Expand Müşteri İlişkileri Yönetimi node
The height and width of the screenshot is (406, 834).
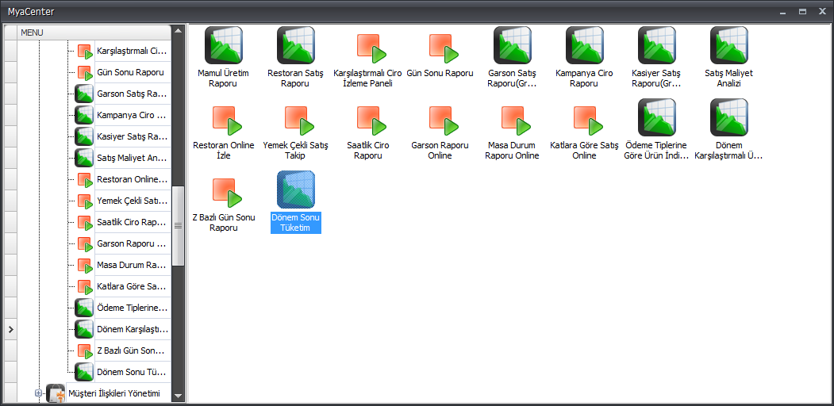pos(38,393)
